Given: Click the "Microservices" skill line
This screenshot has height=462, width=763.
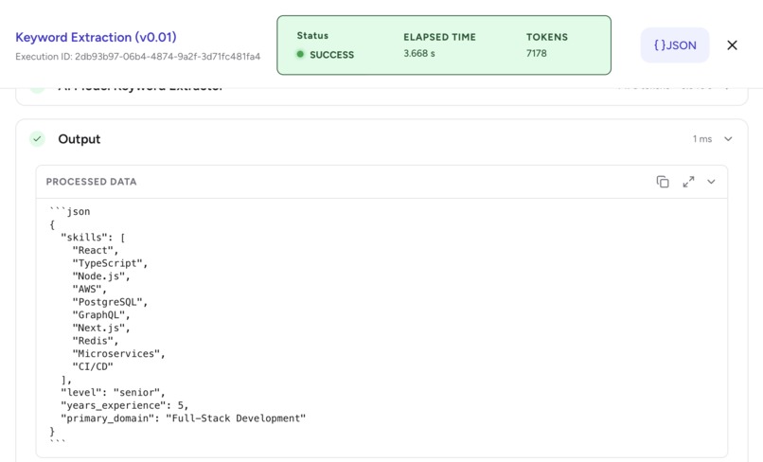Looking at the screenshot, I should coord(118,353).
